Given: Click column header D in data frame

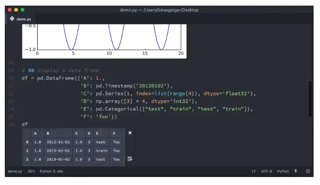Looking at the screenshot, I should tap(89, 133).
